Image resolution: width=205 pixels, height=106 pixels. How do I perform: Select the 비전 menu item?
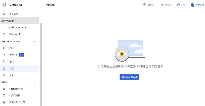tap(20, 68)
